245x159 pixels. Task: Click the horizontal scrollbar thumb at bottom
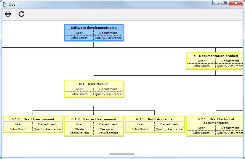pyautogui.click(x=122, y=154)
